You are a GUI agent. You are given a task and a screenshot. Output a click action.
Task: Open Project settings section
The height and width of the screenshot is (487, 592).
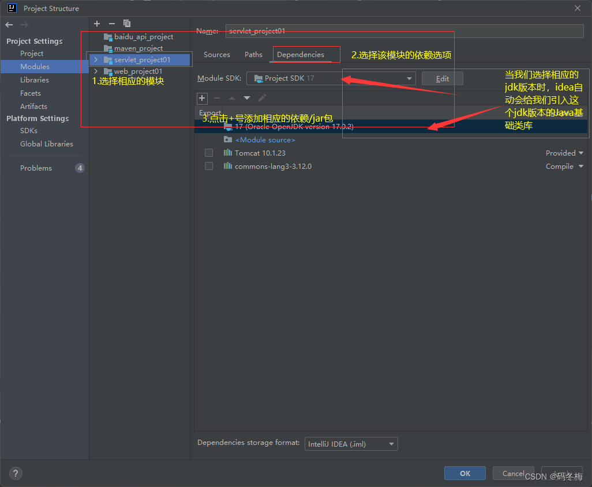click(x=32, y=54)
